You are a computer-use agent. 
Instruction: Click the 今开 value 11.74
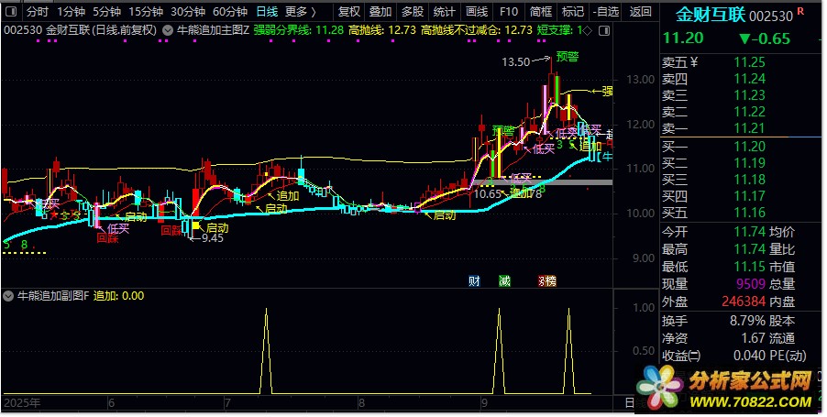[749, 232]
